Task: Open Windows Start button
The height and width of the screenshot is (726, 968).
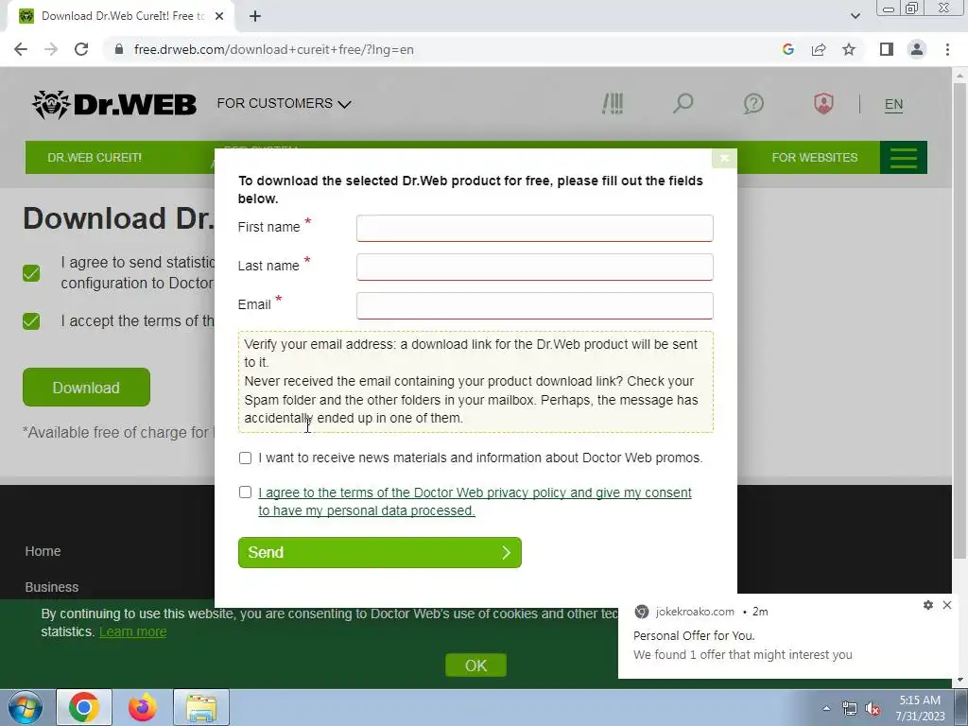Action: (x=26, y=707)
